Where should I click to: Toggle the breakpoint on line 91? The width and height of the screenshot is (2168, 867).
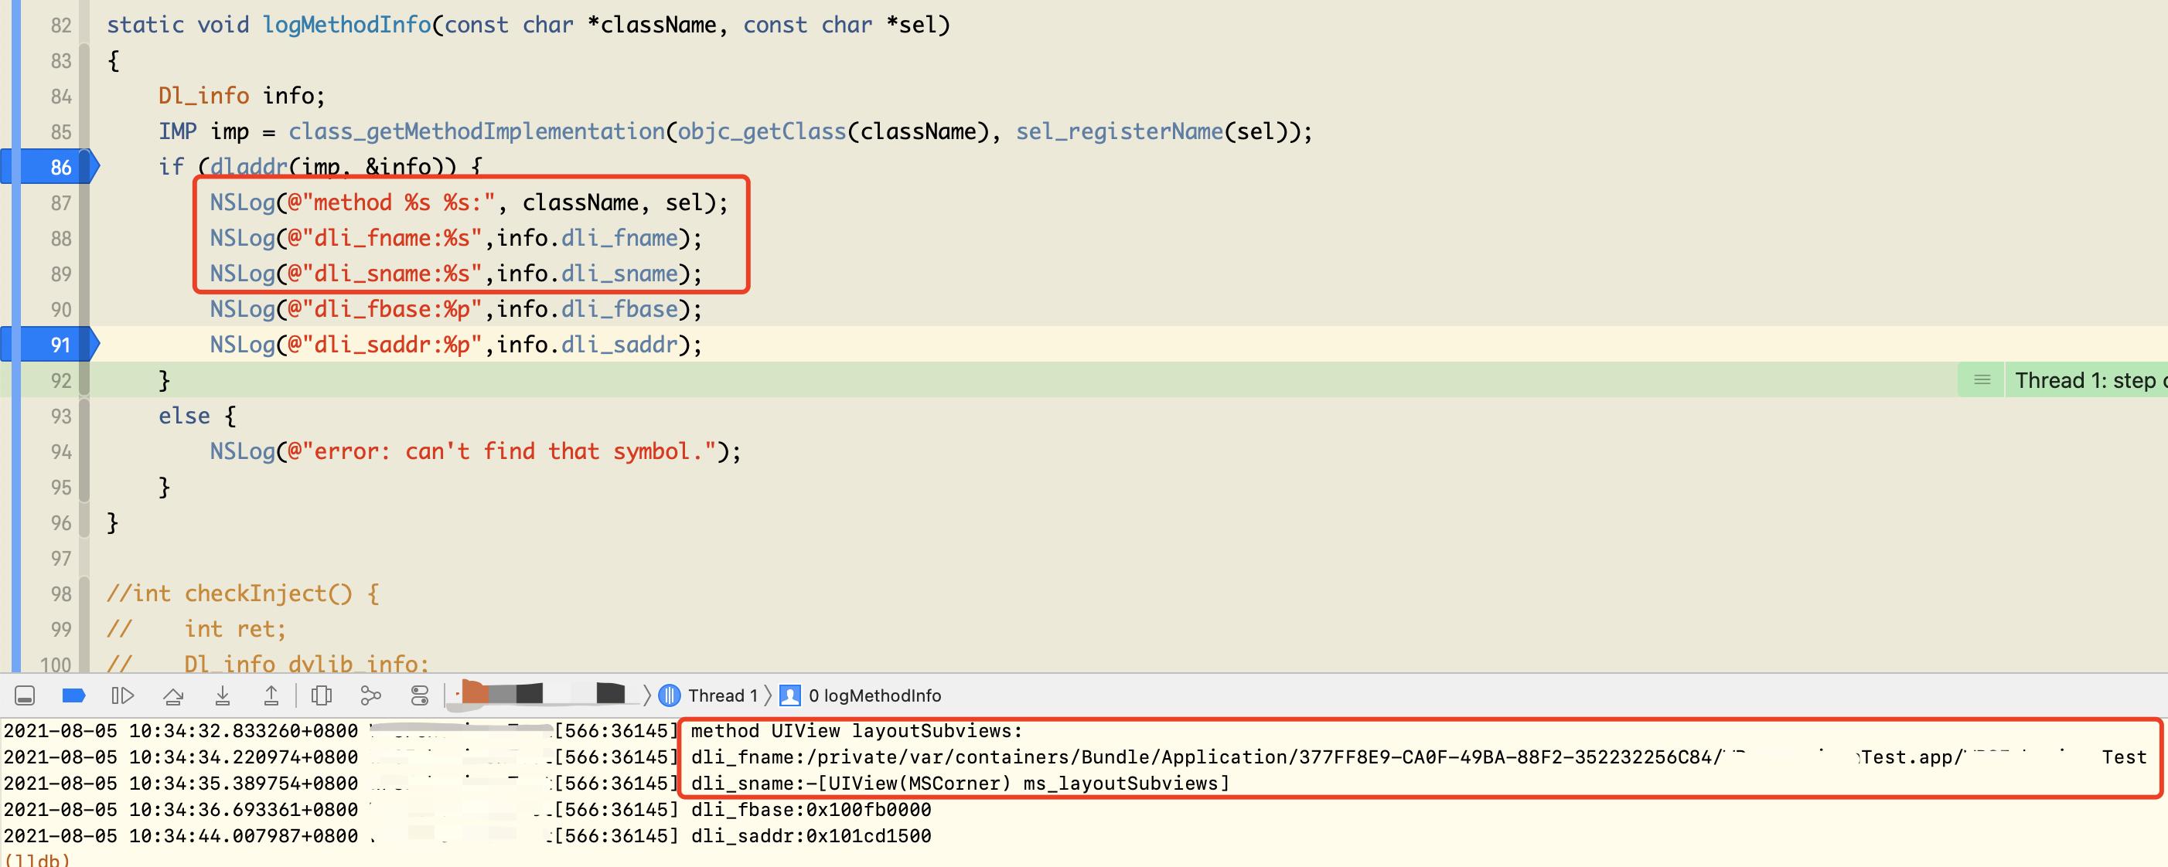[49, 344]
